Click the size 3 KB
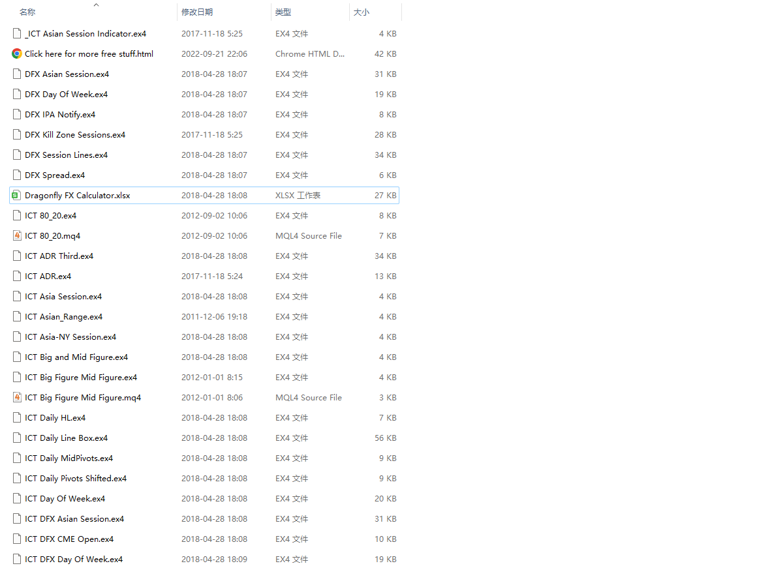 [388, 398]
